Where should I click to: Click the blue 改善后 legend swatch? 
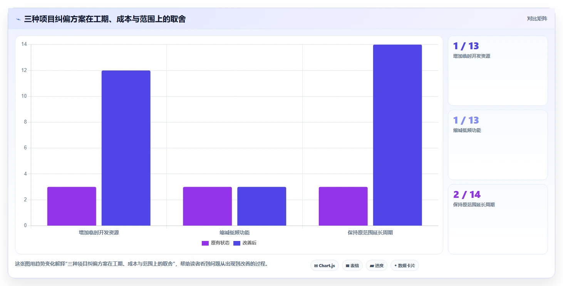pos(237,243)
